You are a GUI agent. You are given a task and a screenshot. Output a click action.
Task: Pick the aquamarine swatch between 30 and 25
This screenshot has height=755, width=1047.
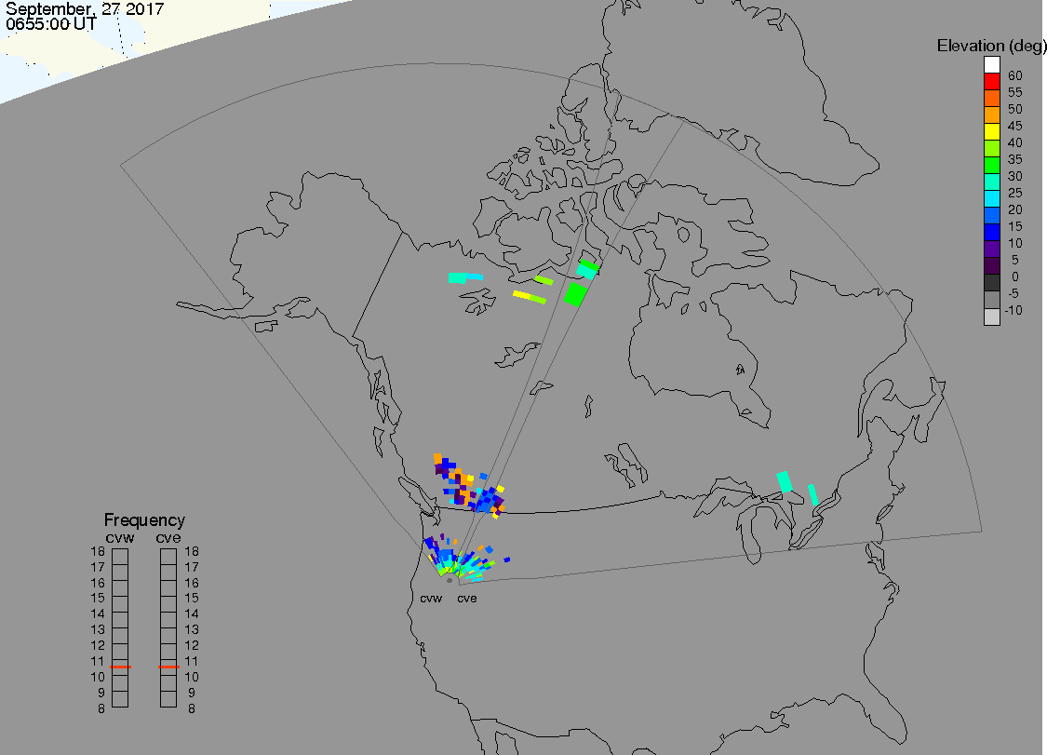[991, 182]
